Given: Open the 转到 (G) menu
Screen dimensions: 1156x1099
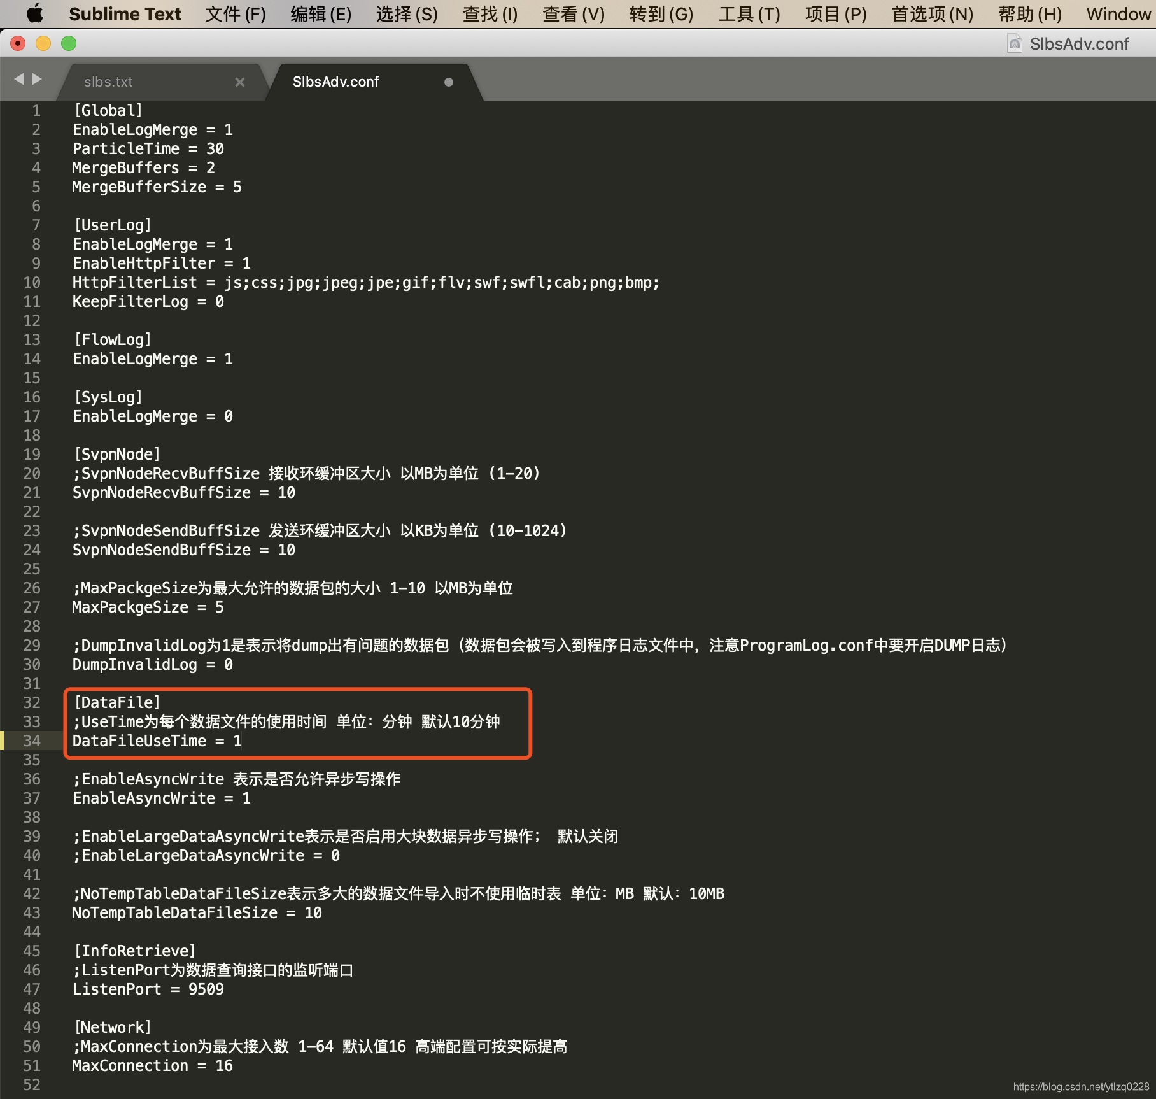Looking at the screenshot, I should 661,13.
